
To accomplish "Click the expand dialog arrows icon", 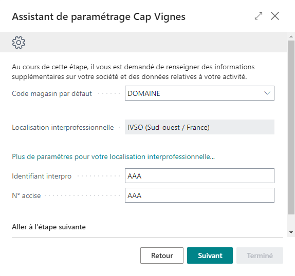I will pyautogui.click(x=259, y=16).
